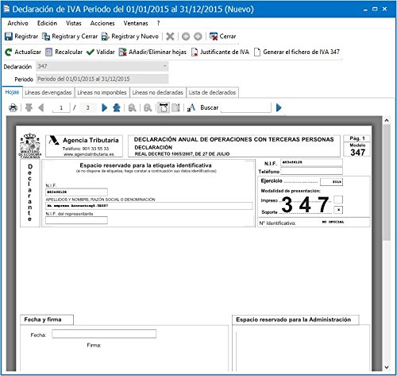Open the Ventanas menu
This screenshot has height=376, width=397.
pyautogui.click(x=136, y=23)
